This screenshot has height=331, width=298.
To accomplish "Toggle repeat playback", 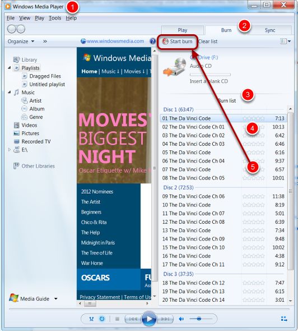I will pyautogui.click(x=102, y=319).
